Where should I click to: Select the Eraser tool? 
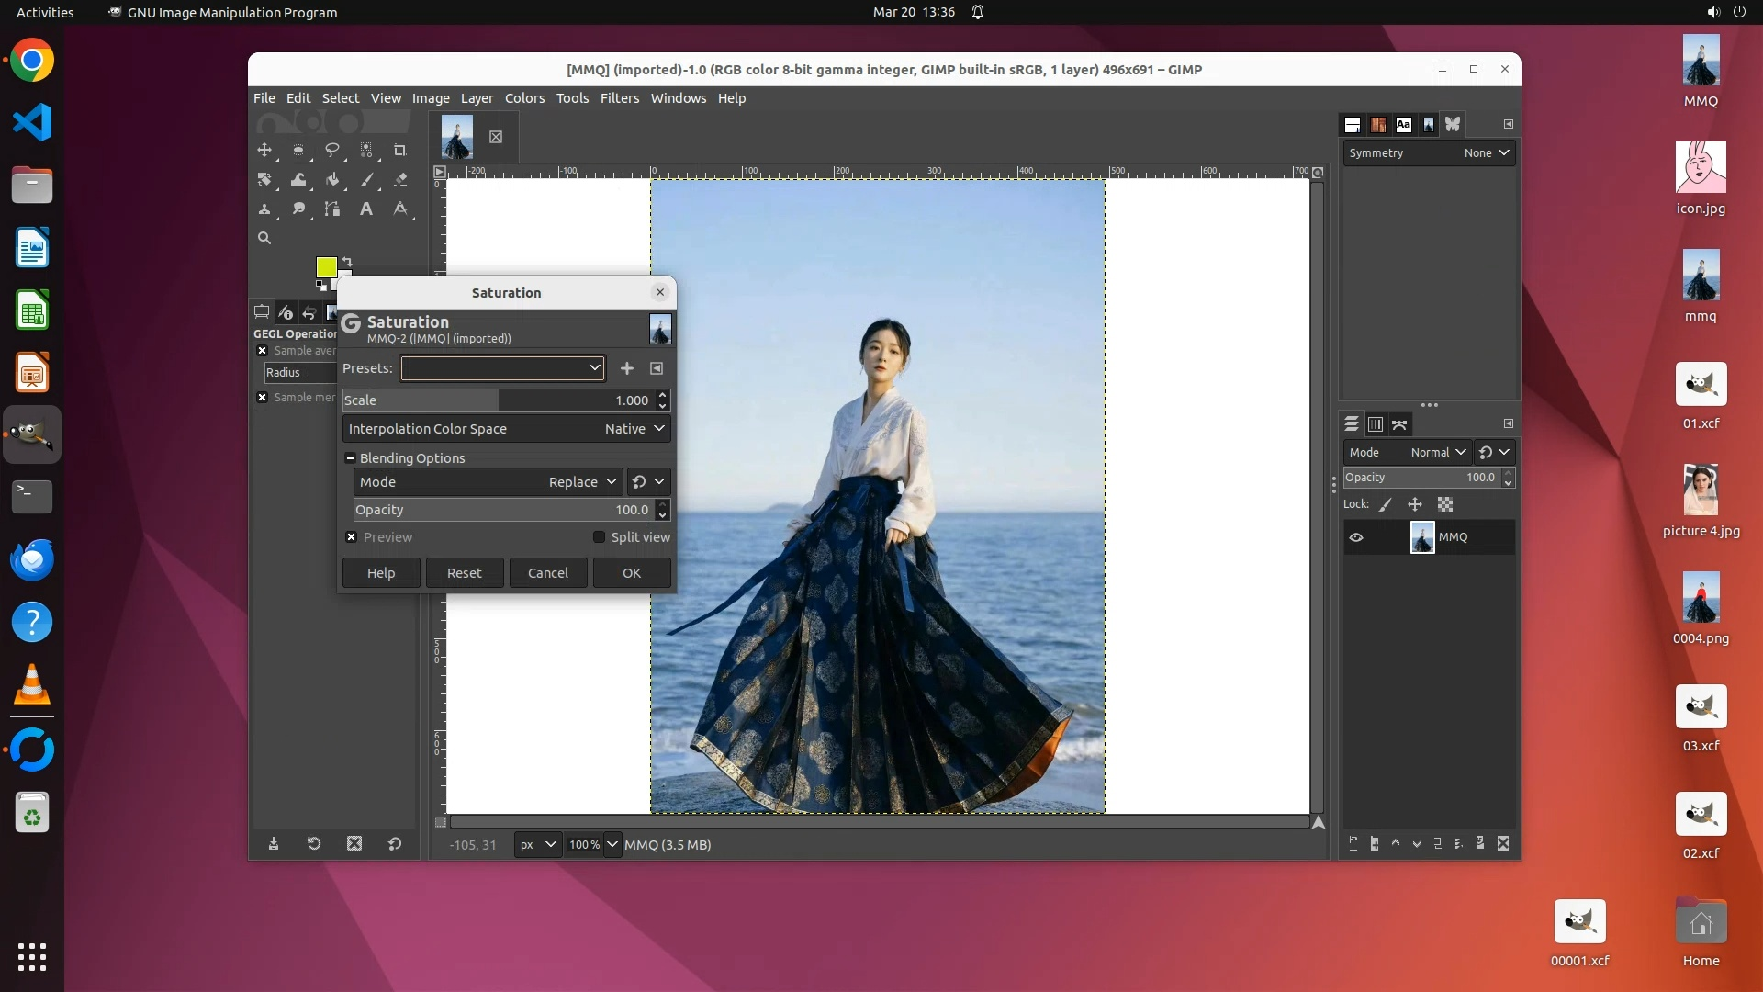click(x=400, y=180)
